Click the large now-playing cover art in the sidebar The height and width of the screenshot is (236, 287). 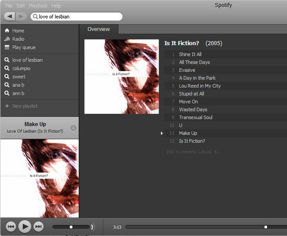coord(39,178)
